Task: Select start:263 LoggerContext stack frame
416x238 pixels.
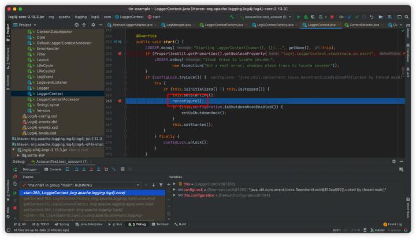Action: point(93,192)
